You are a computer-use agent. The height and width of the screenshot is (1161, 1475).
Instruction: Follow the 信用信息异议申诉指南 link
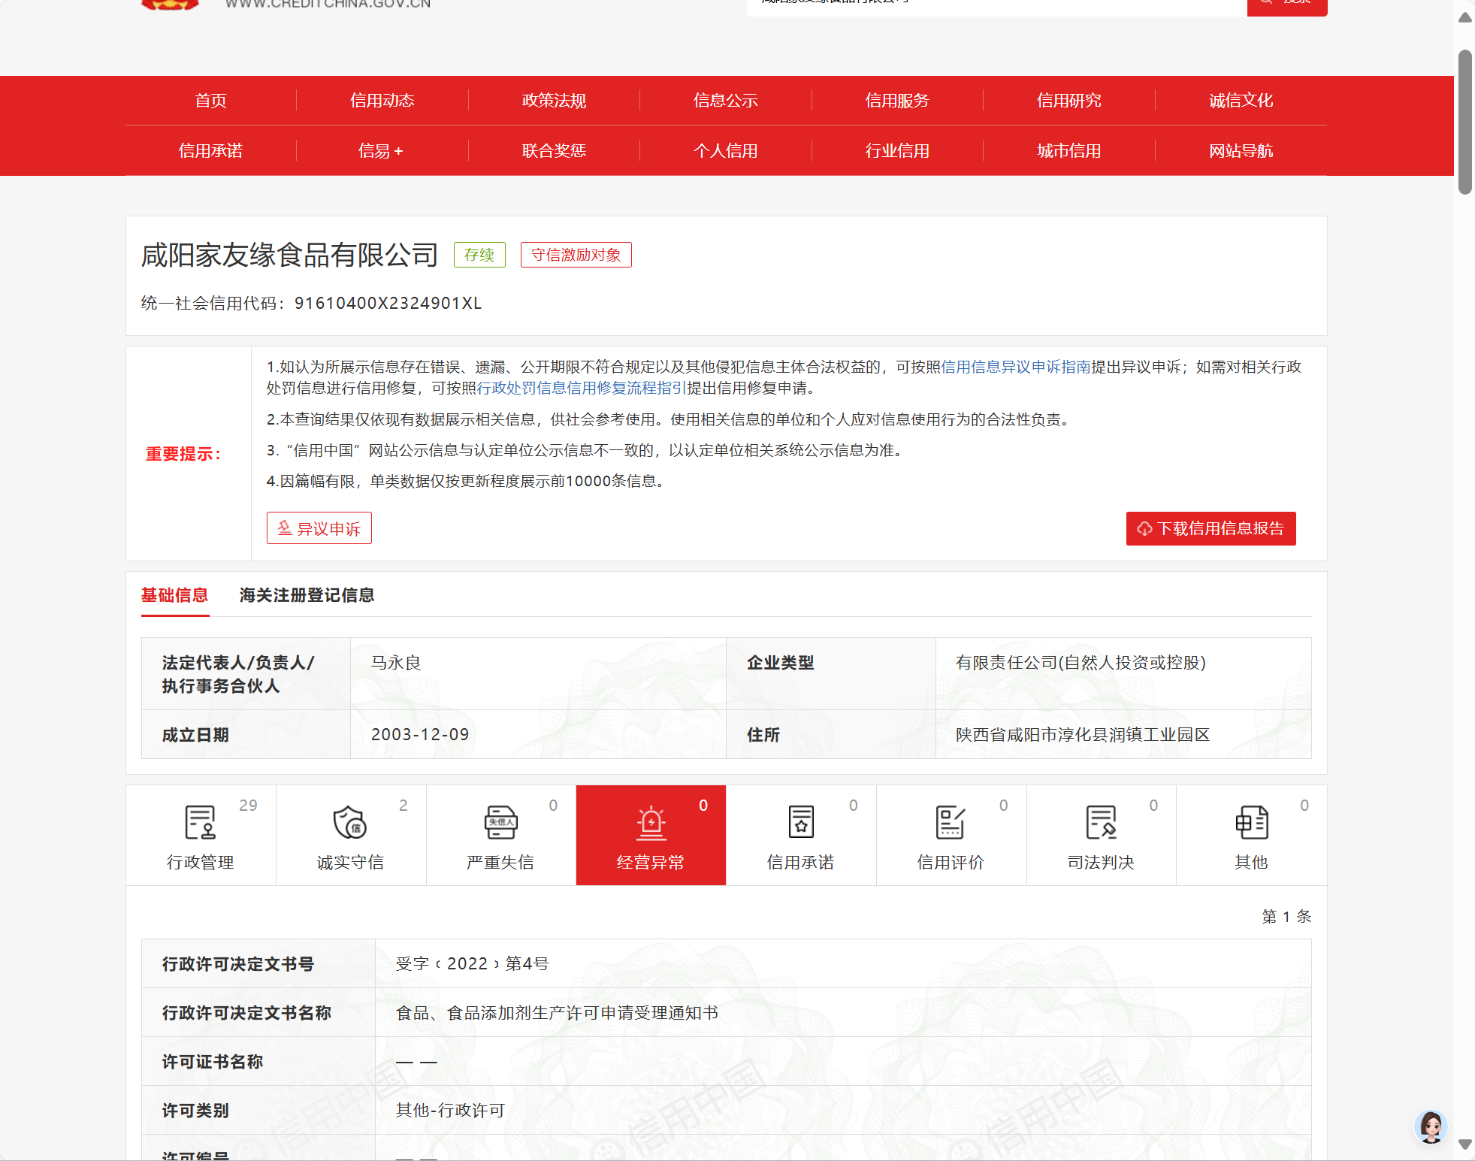coord(1016,367)
